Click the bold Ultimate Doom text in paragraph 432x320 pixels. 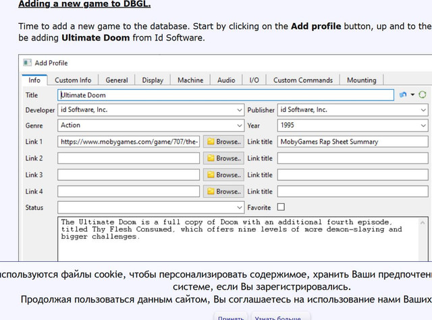[x=96, y=38]
